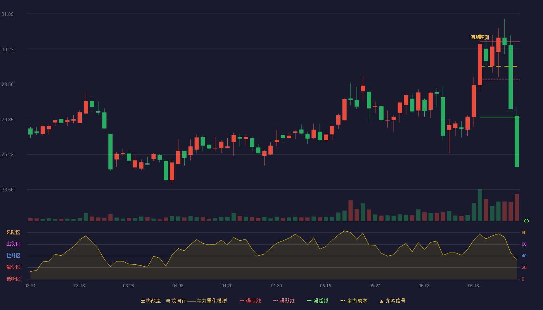Click the 06-08 date label
This screenshot has height=310, width=543.
pos(424,286)
